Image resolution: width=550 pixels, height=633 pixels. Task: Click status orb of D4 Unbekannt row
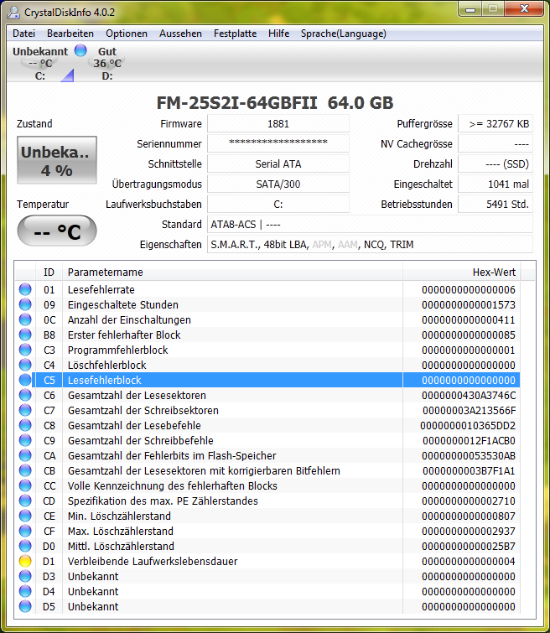(25, 591)
